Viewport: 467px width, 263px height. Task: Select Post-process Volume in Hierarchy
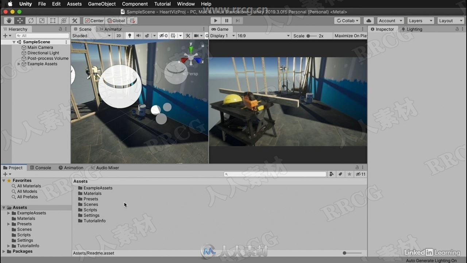click(x=48, y=58)
